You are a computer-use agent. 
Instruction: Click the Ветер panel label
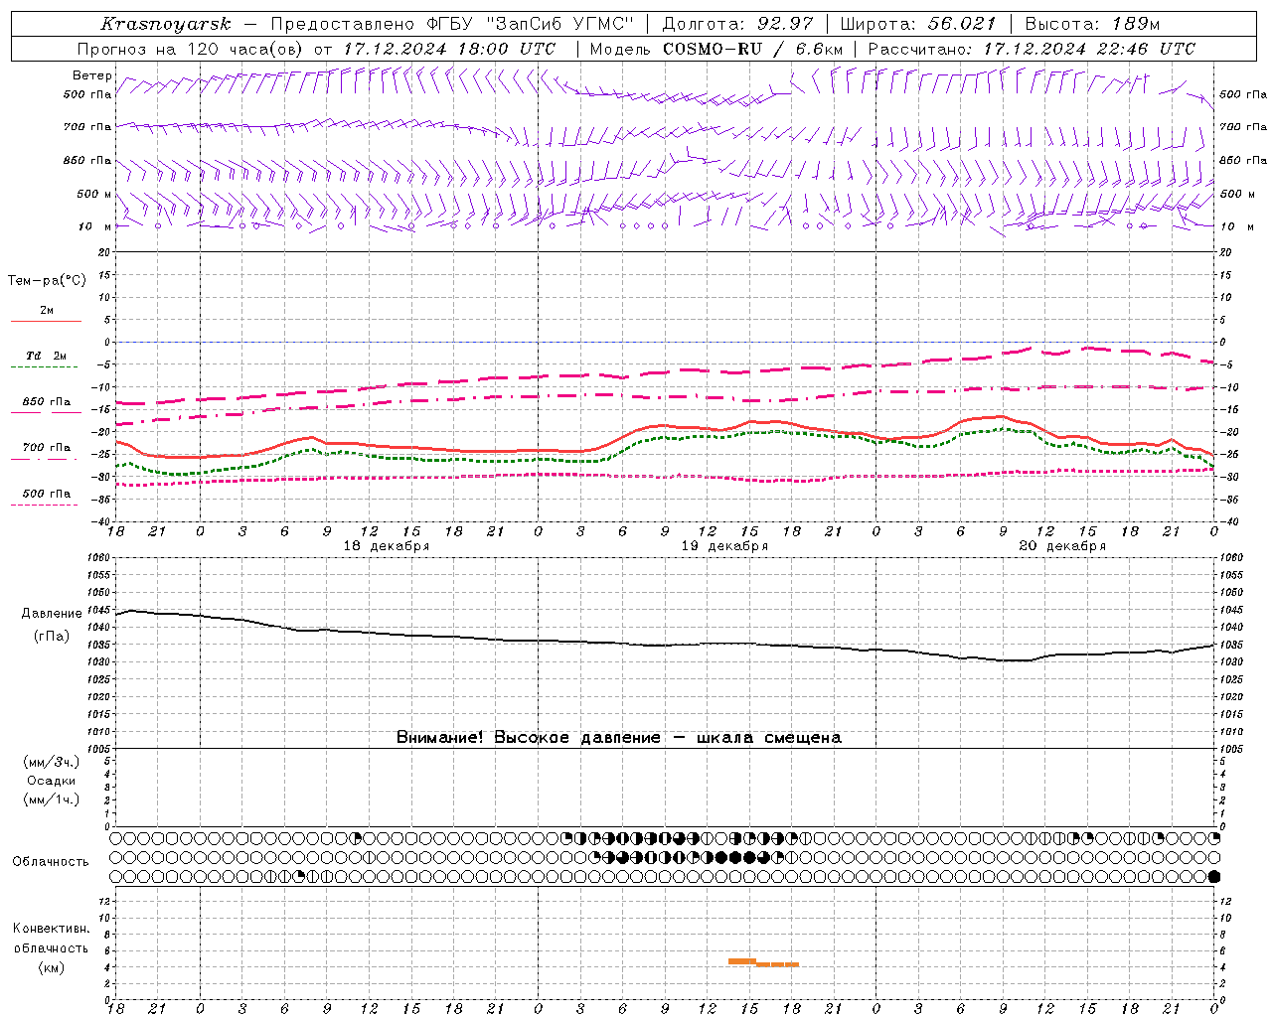[91, 75]
